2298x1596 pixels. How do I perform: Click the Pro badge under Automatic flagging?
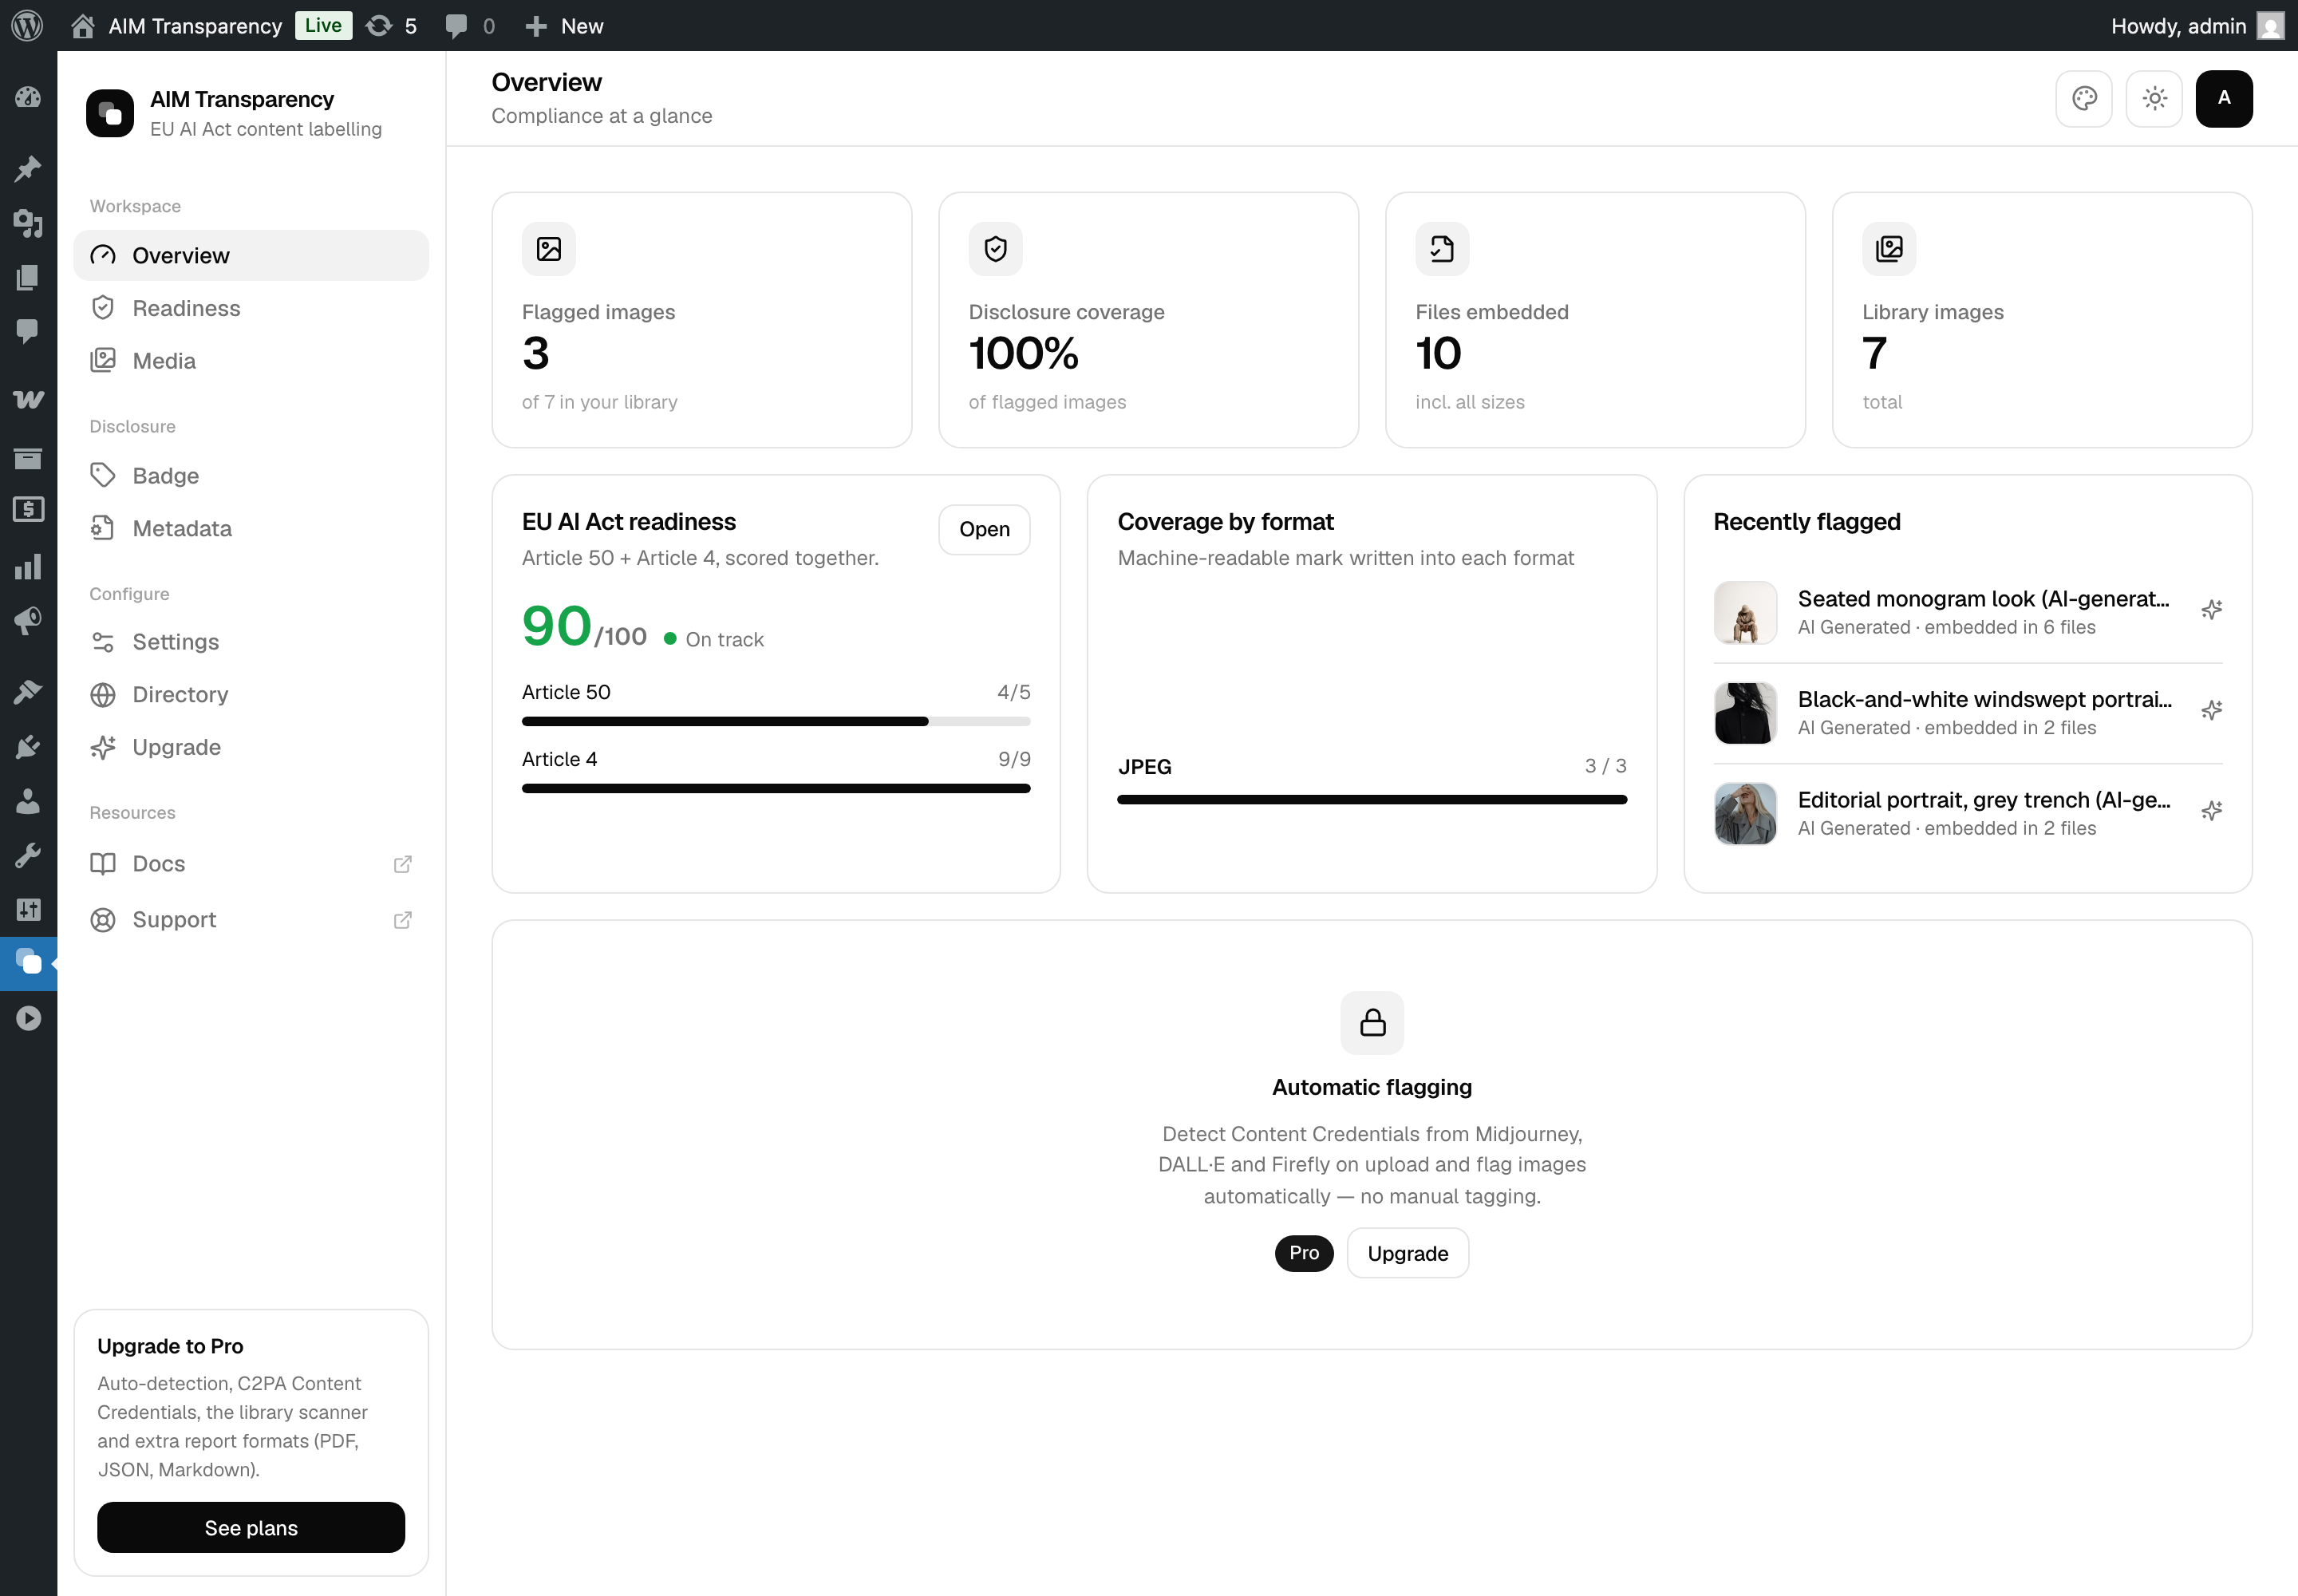[x=1304, y=1253]
